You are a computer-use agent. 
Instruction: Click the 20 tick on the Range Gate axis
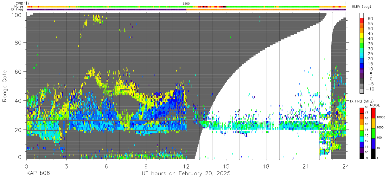click(x=19, y=130)
